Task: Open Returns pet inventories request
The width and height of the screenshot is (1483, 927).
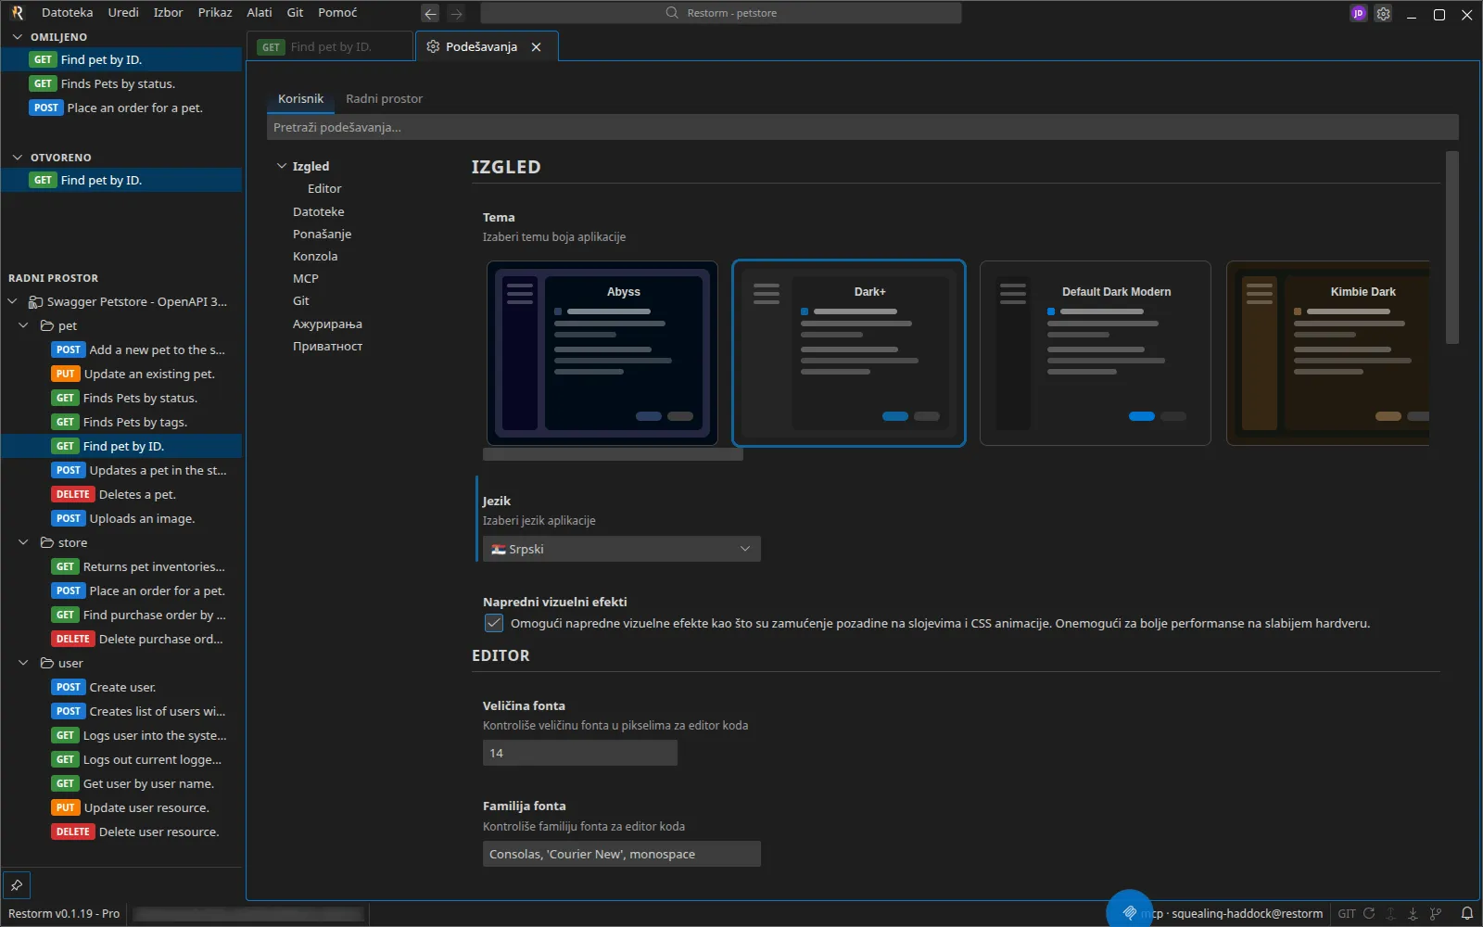Action: coord(120,566)
